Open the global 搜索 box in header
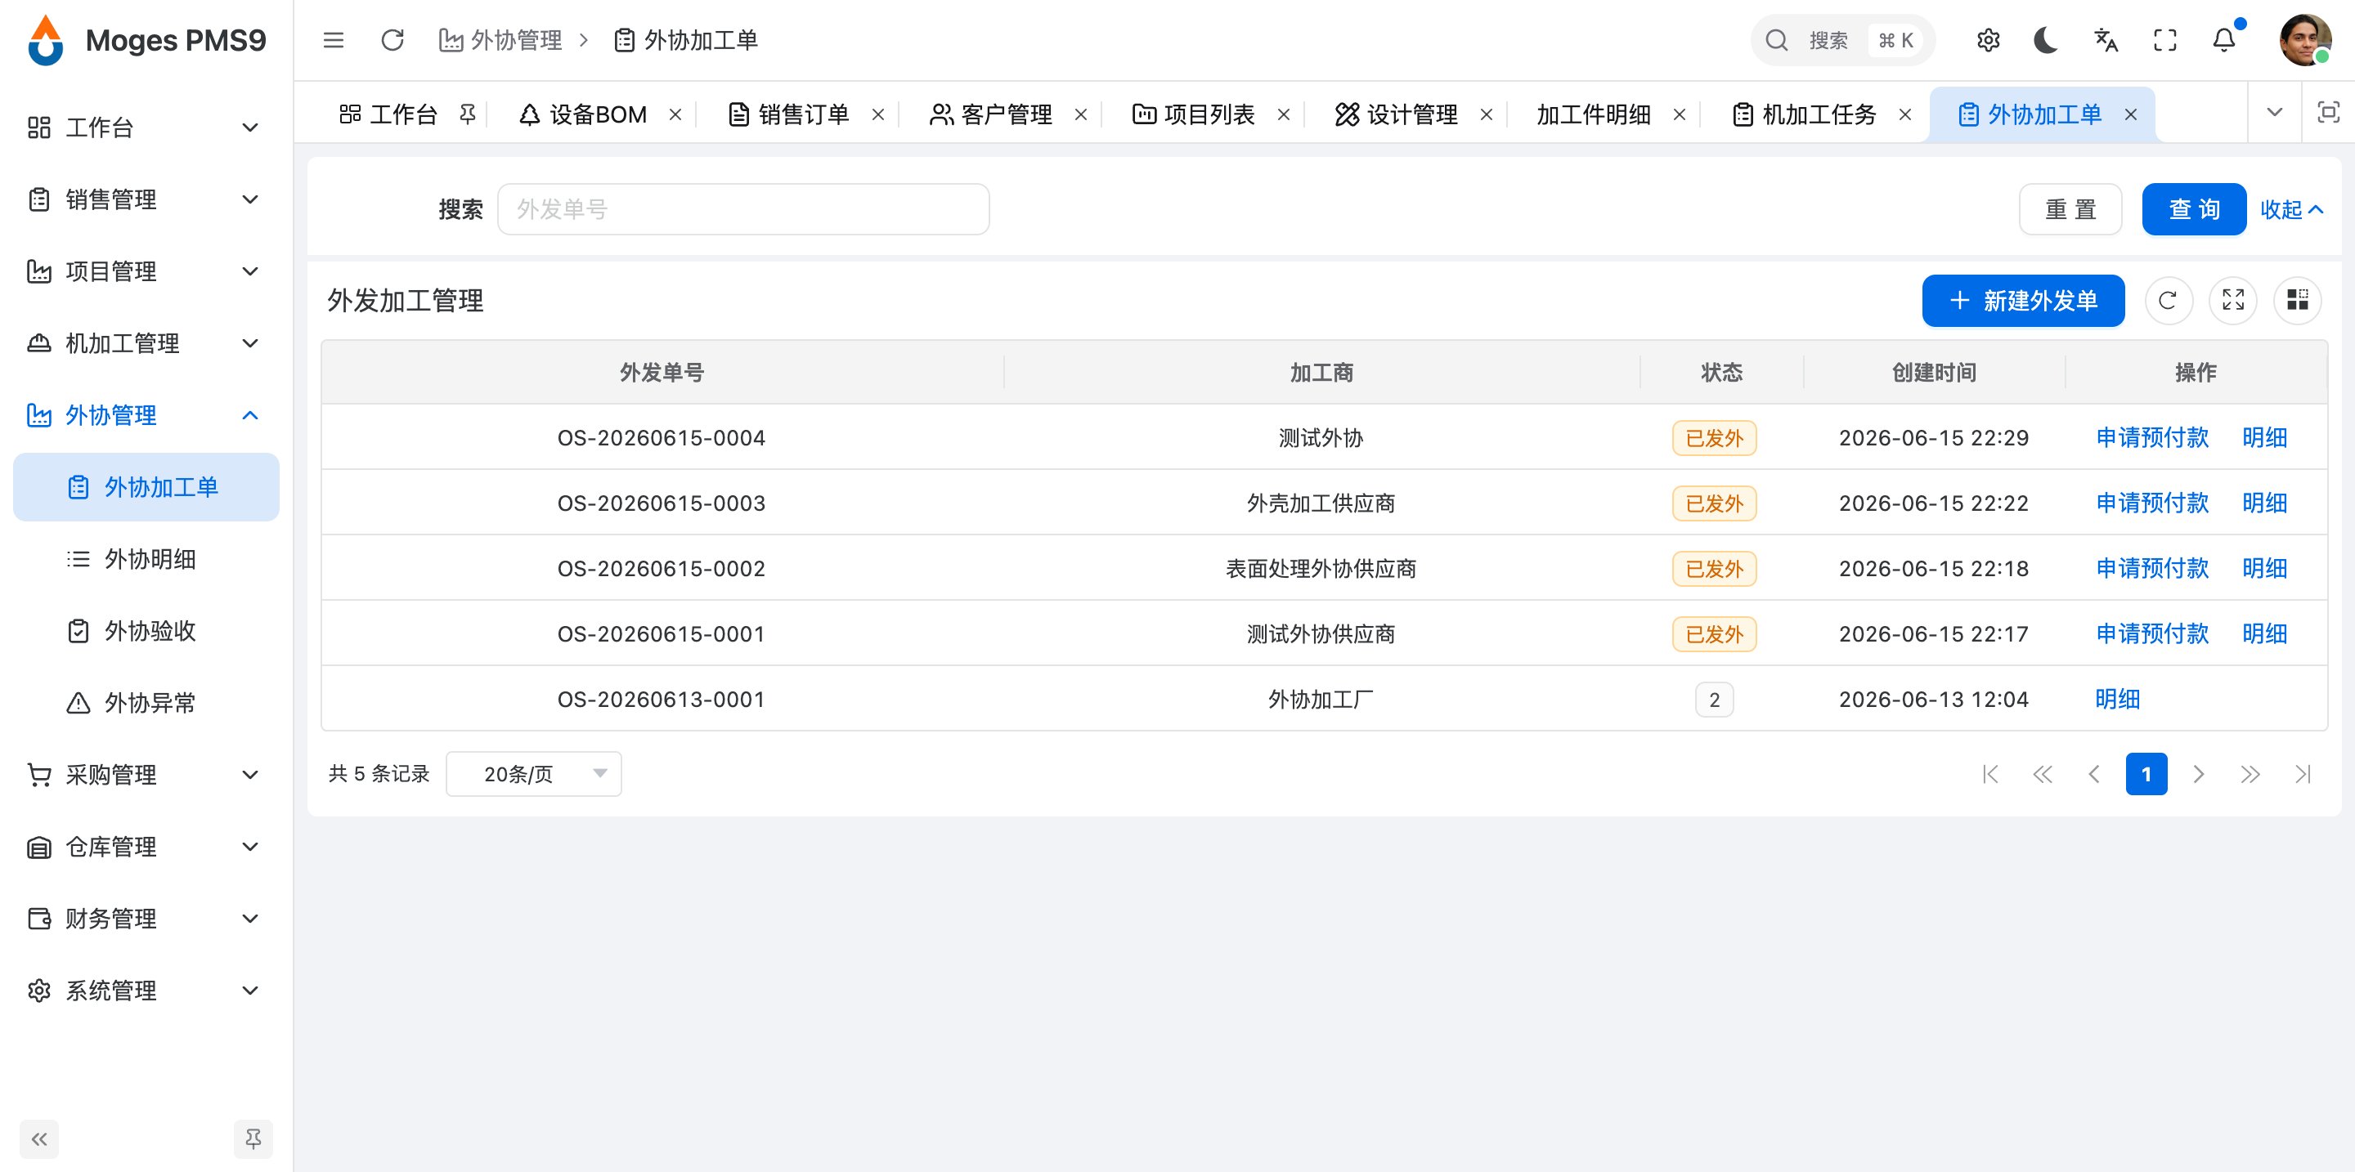 pyautogui.click(x=1842, y=40)
